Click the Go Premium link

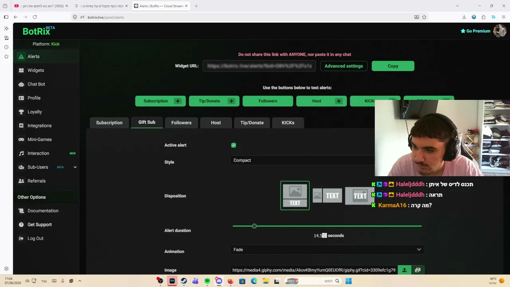point(475,31)
